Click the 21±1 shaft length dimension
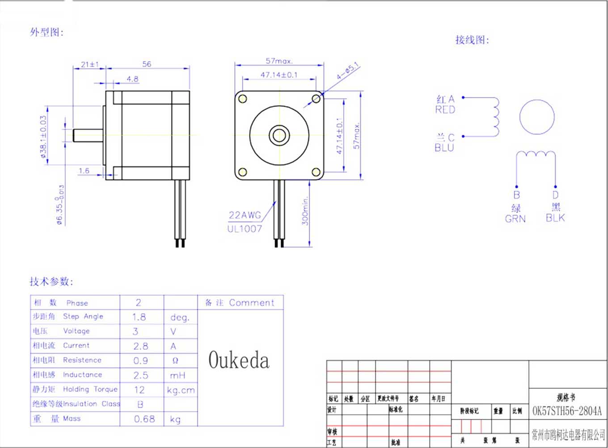This screenshot has height=448, width=608. tap(89, 64)
